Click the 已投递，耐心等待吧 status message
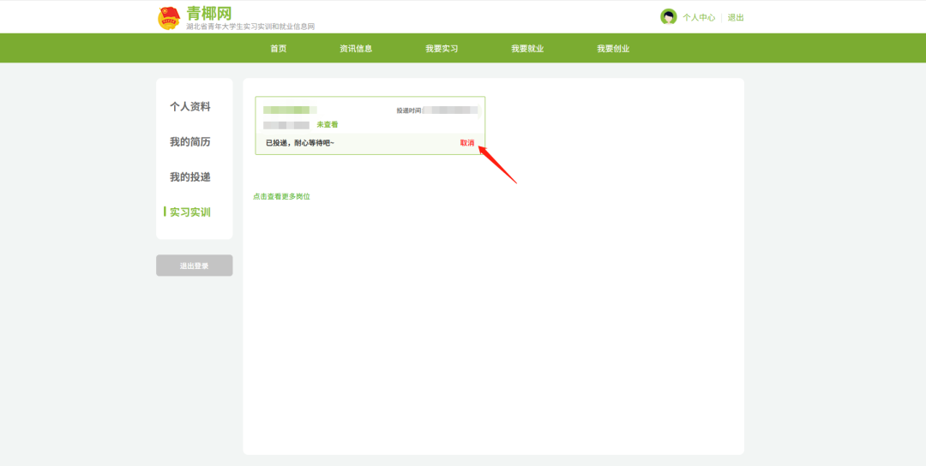Image resolution: width=926 pixels, height=466 pixels. [x=299, y=143]
